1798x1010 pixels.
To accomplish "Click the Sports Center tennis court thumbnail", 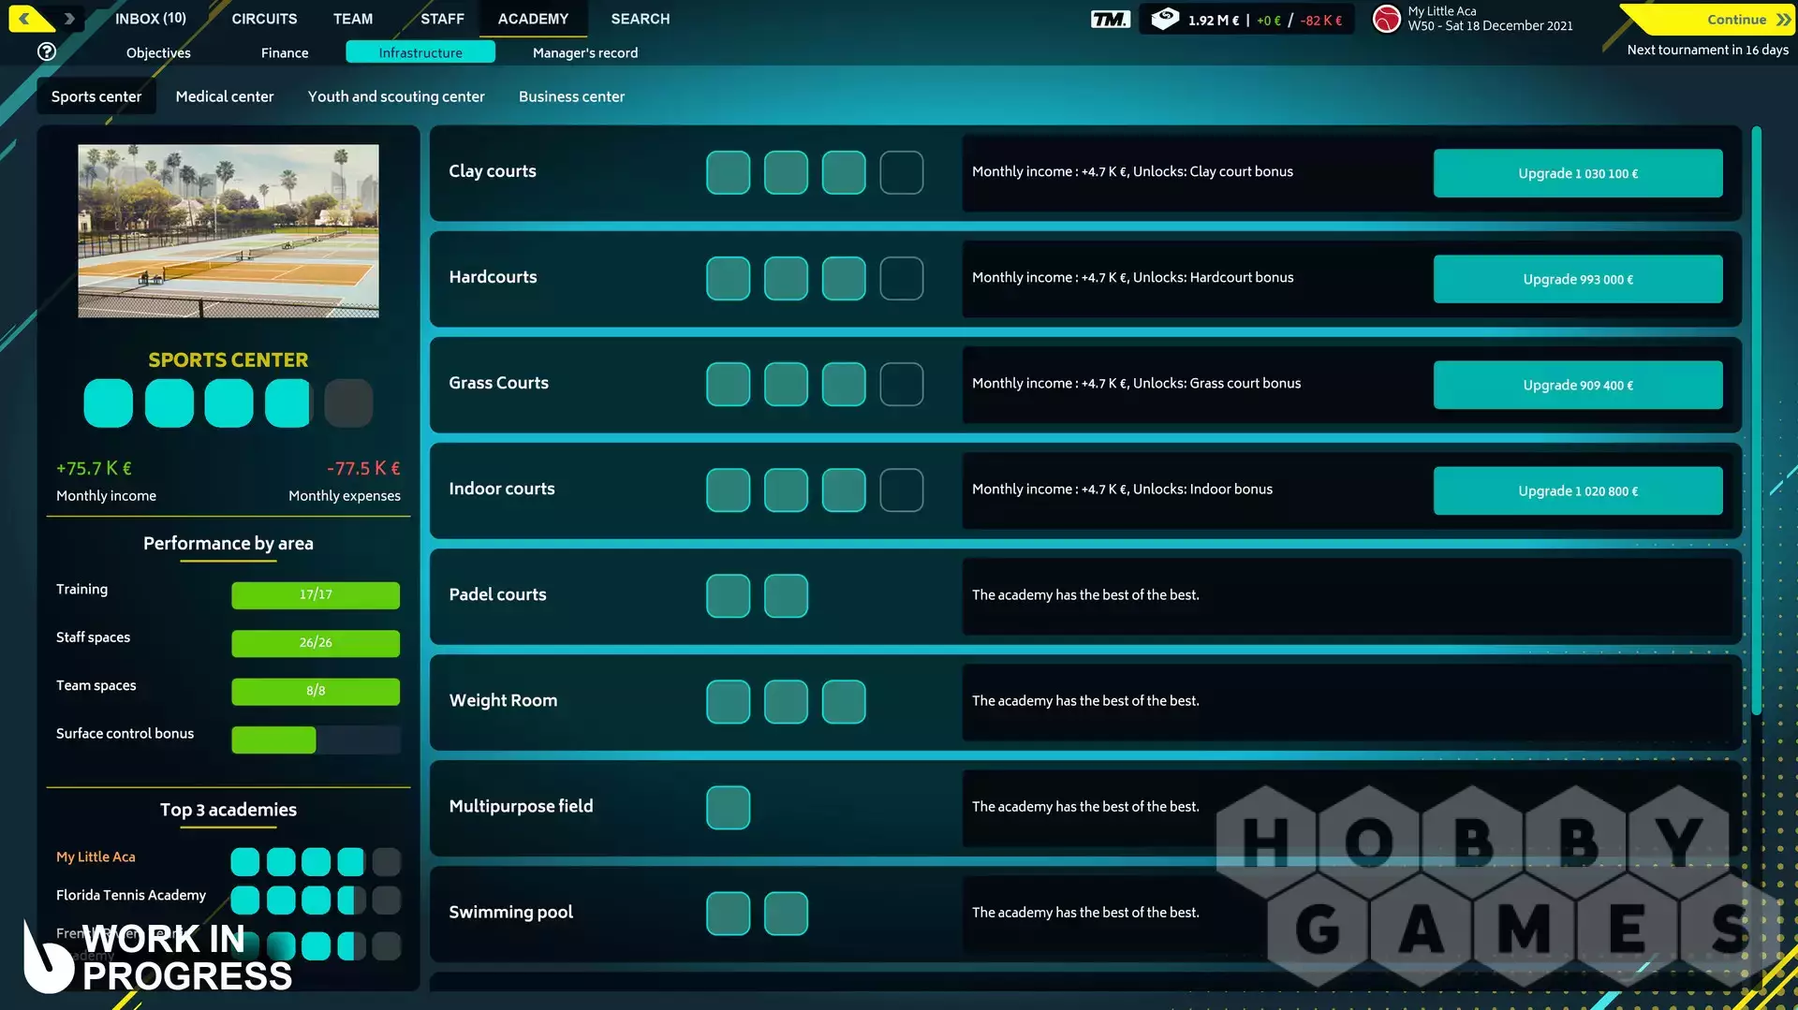I will click(x=228, y=230).
